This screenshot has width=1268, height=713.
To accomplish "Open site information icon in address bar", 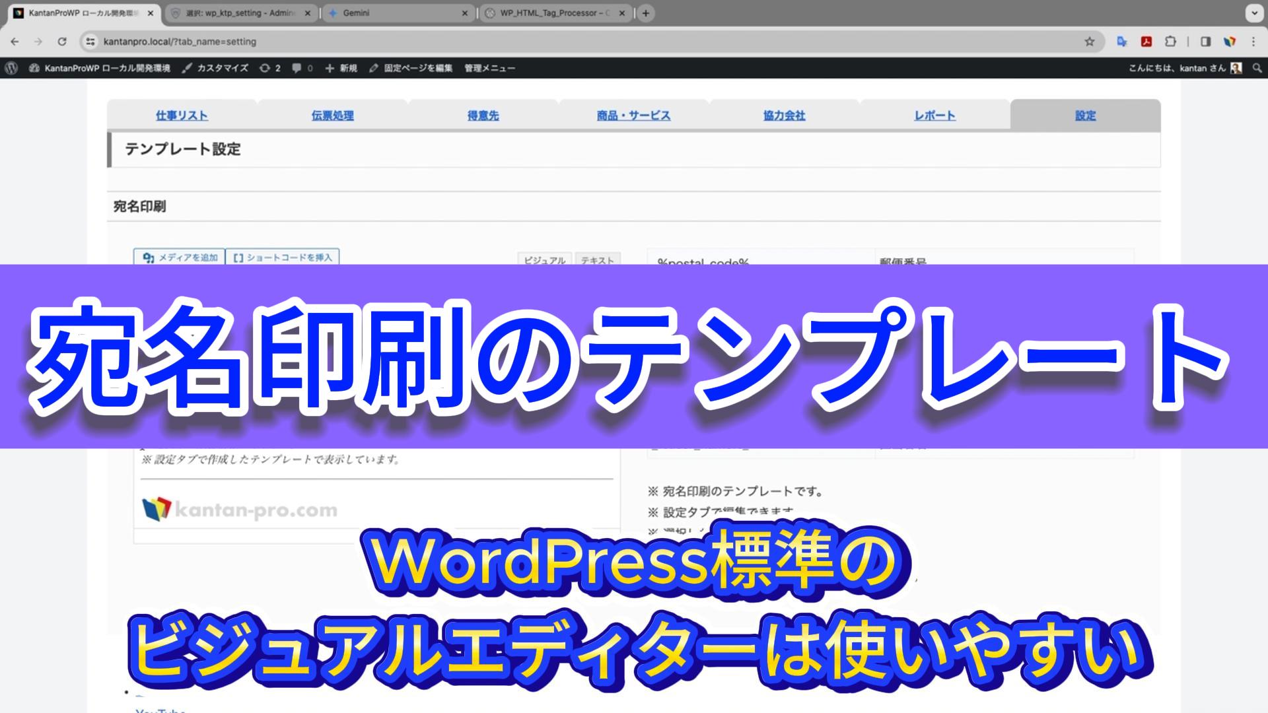I will pos(91,42).
